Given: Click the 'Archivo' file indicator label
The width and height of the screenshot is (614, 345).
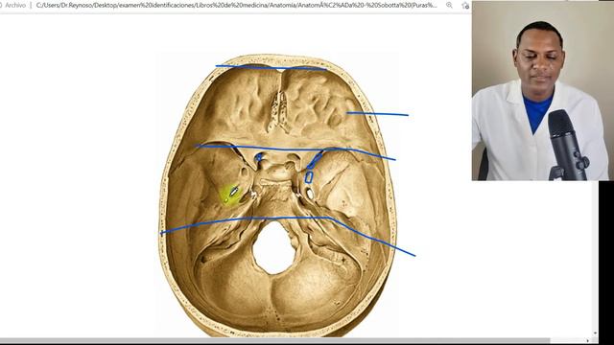Looking at the screenshot, I should click(15, 6).
